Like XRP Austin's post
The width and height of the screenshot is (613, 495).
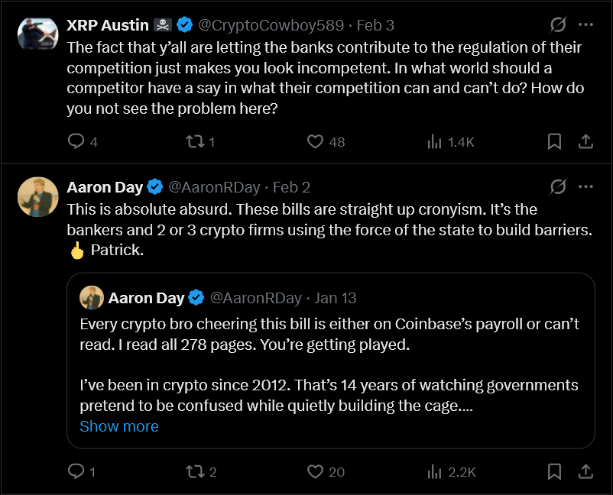(315, 141)
